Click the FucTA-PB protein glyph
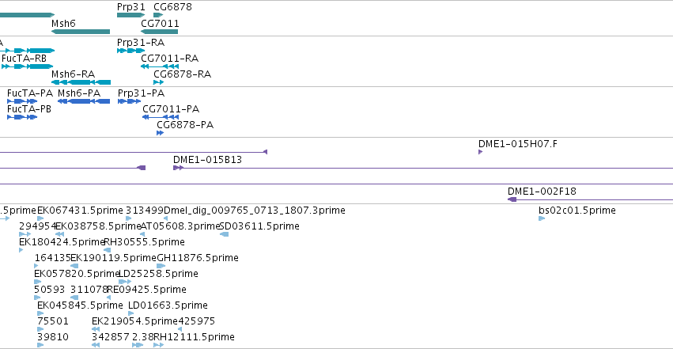 [x=21, y=117]
